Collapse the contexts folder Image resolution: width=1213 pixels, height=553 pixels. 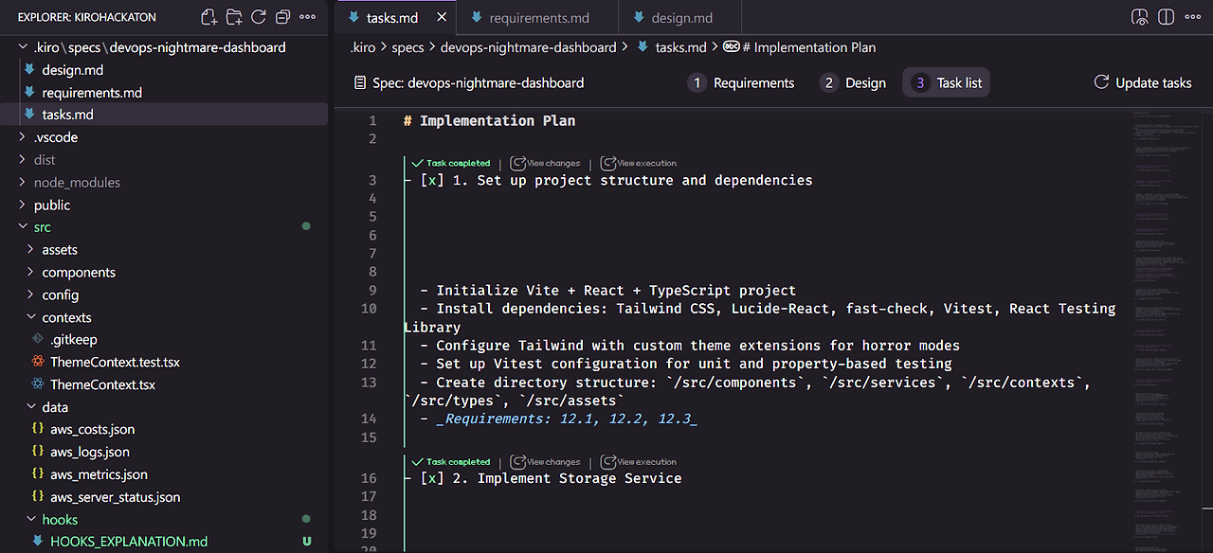tap(31, 318)
